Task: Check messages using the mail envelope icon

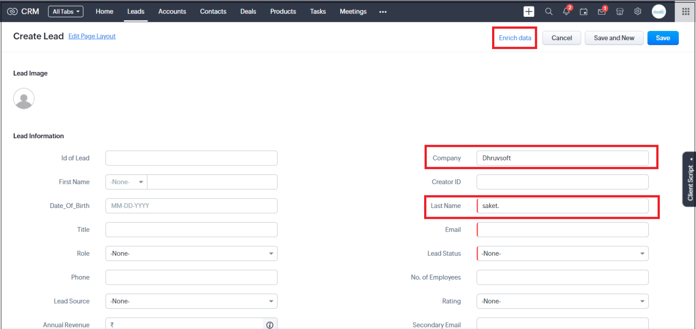Action: click(x=601, y=11)
